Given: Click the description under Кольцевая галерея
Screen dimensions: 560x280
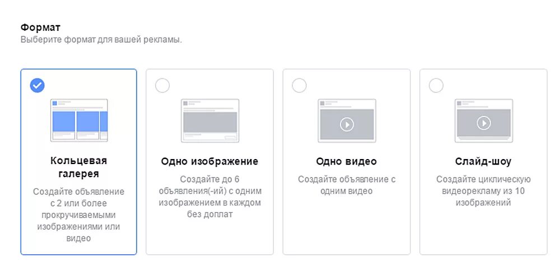Looking at the screenshot, I should (78, 215).
